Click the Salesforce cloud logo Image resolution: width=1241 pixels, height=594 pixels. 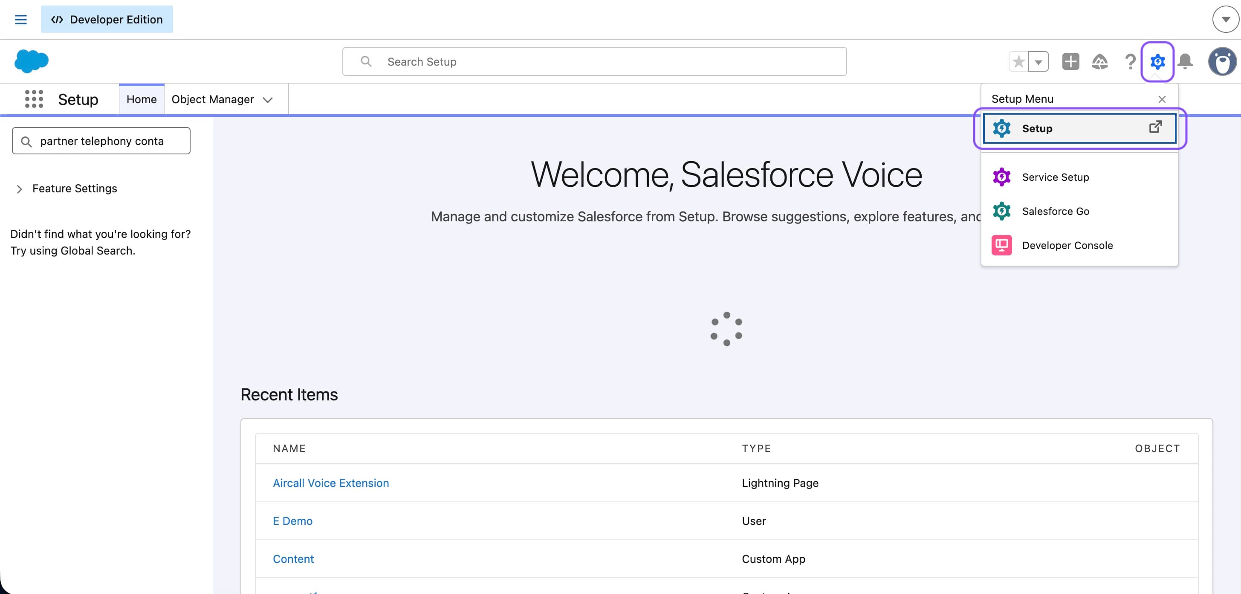tap(31, 61)
